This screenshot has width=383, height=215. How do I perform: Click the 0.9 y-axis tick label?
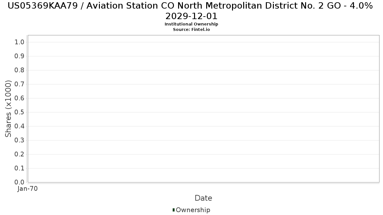[x=19, y=56]
